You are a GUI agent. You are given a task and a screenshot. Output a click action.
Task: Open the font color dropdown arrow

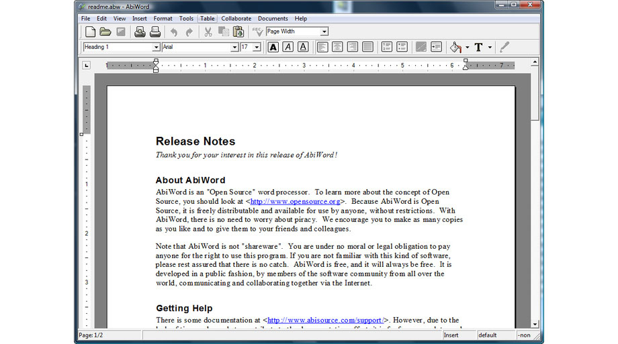[490, 47]
